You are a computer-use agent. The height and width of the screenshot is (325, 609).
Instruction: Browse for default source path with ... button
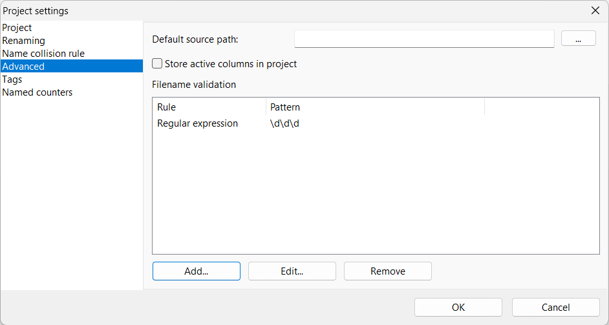tap(579, 38)
